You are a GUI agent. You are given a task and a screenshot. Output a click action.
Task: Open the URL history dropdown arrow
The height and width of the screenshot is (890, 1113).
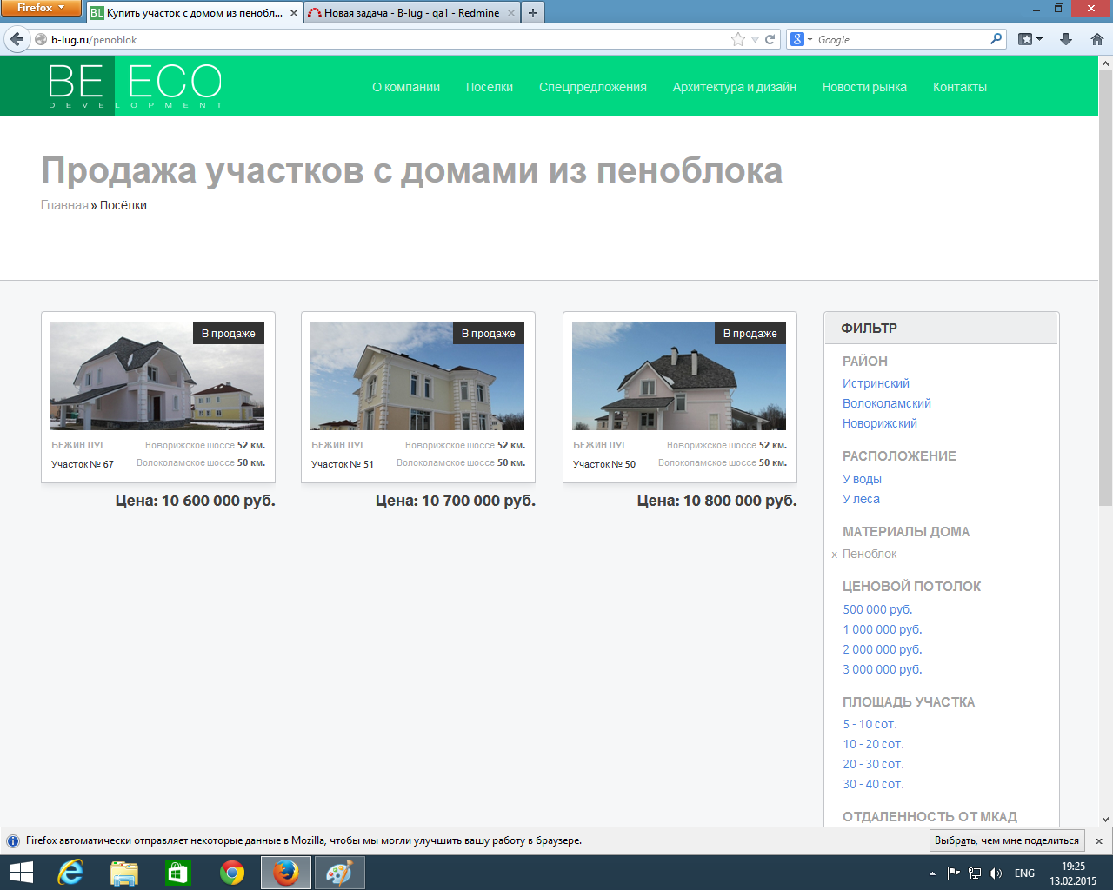pos(755,39)
